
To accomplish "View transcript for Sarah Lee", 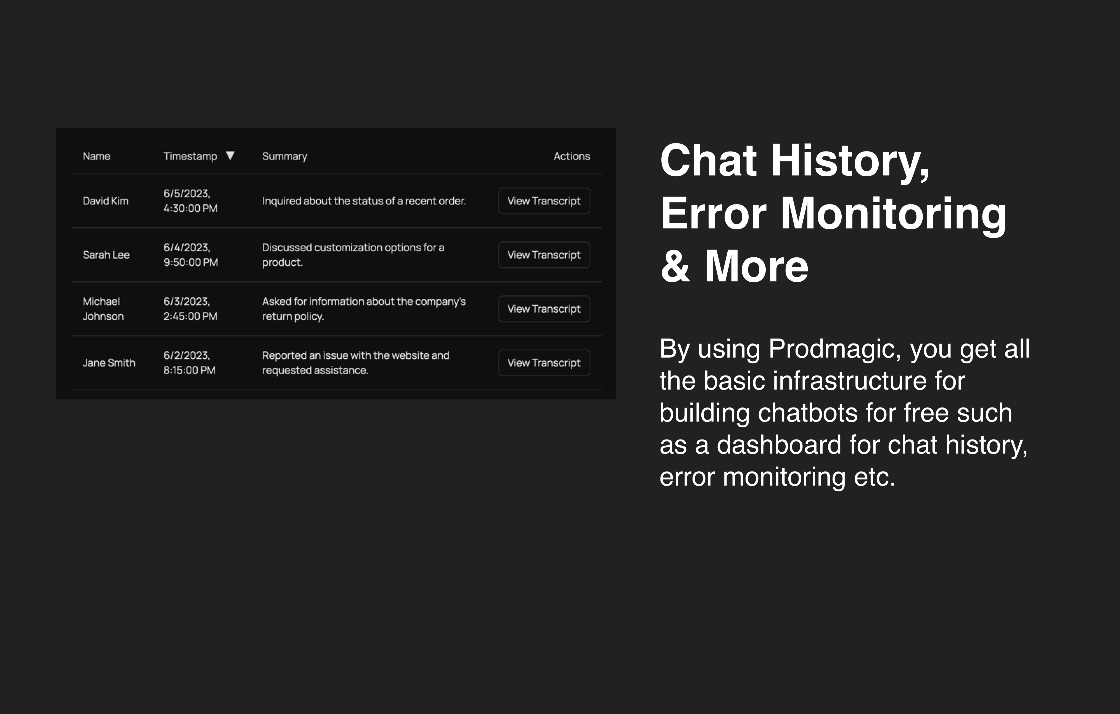I will 544,255.
